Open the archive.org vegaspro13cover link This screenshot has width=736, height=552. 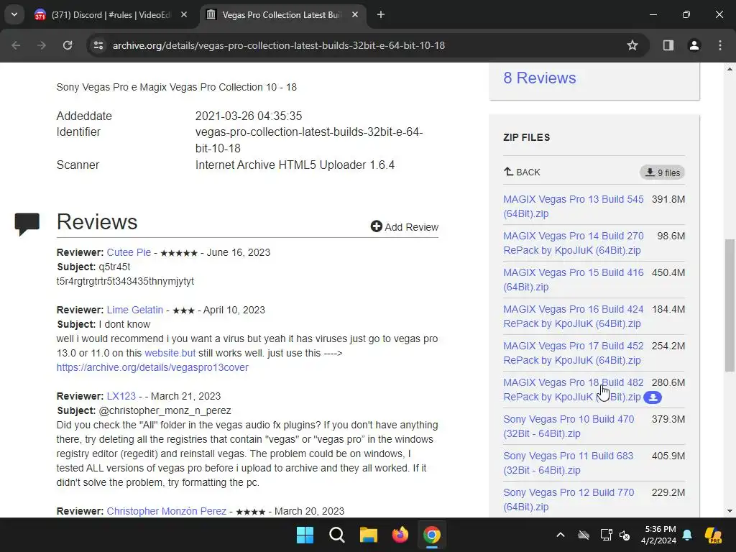click(x=152, y=367)
